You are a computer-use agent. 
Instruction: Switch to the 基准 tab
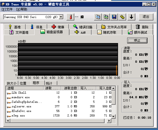click(15, 27)
